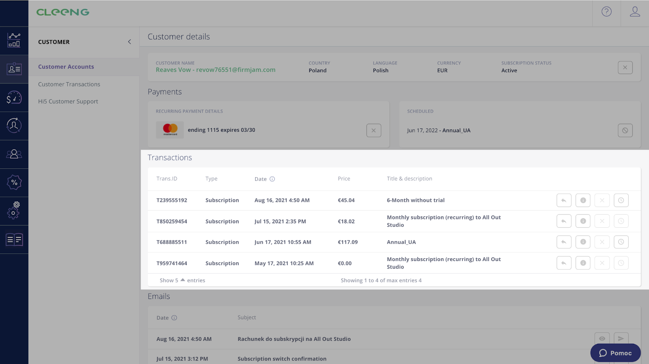Screen dimensions: 649x364
Task: Click the info icon beside Transactions Date header
Action: (272, 179)
